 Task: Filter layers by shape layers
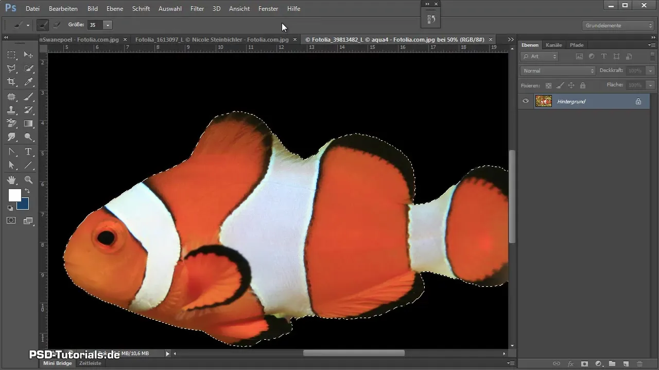pyautogui.click(x=616, y=56)
